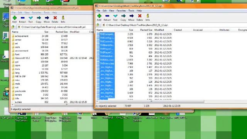Click the Accessed column header in the zip window

click(198, 30)
